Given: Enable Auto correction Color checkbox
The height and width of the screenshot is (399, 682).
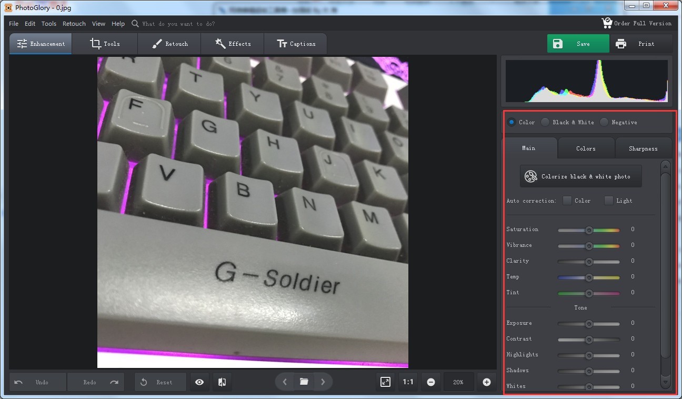Looking at the screenshot, I should (x=567, y=201).
